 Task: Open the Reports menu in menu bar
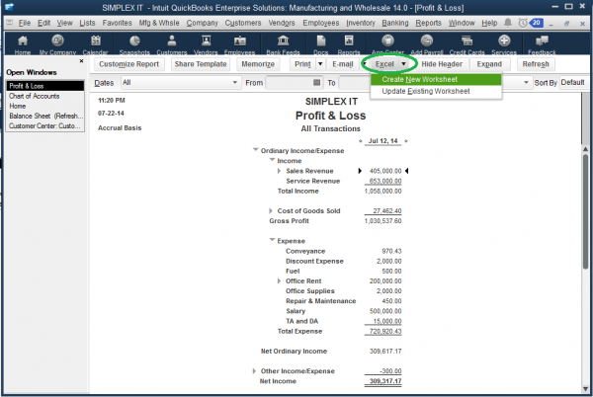coord(428,23)
